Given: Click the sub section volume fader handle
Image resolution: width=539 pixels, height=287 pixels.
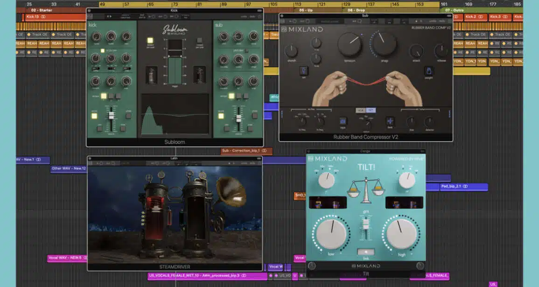Looking at the screenshot, I should coord(238,118).
